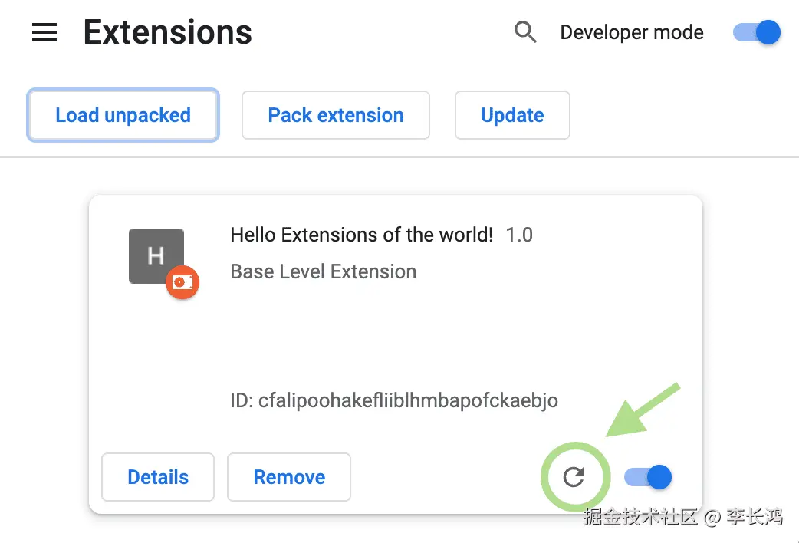Click the gray H extension icon
Image resolution: width=799 pixels, height=543 pixels.
(x=156, y=255)
